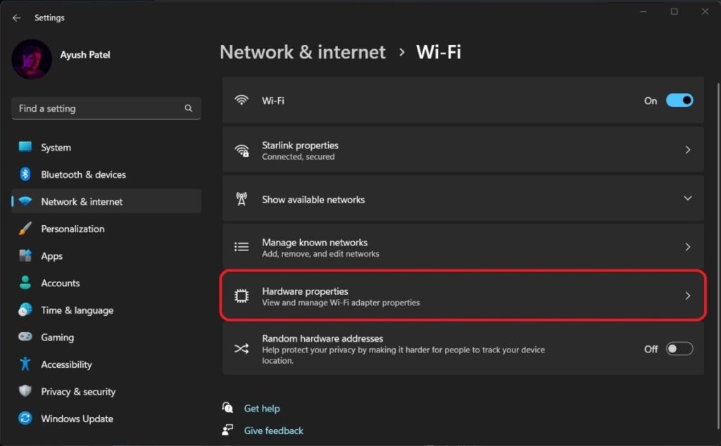Image resolution: width=721 pixels, height=446 pixels.
Task: Enable Random hardware addresses
Action: [x=678, y=348]
